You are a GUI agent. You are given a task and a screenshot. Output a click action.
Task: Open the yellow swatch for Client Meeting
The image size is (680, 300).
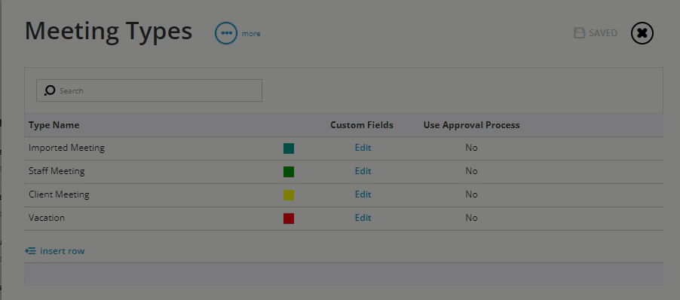pos(289,195)
